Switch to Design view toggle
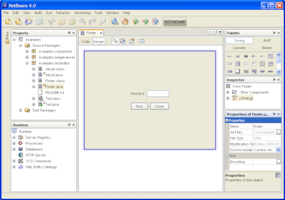285x200 pixels. pyautogui.click(x=98, y=41)
